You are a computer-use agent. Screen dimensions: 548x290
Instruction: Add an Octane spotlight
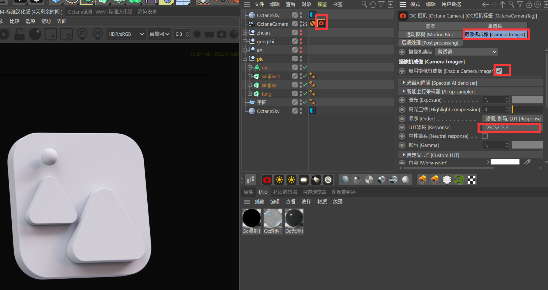click(x=316, y=180)
